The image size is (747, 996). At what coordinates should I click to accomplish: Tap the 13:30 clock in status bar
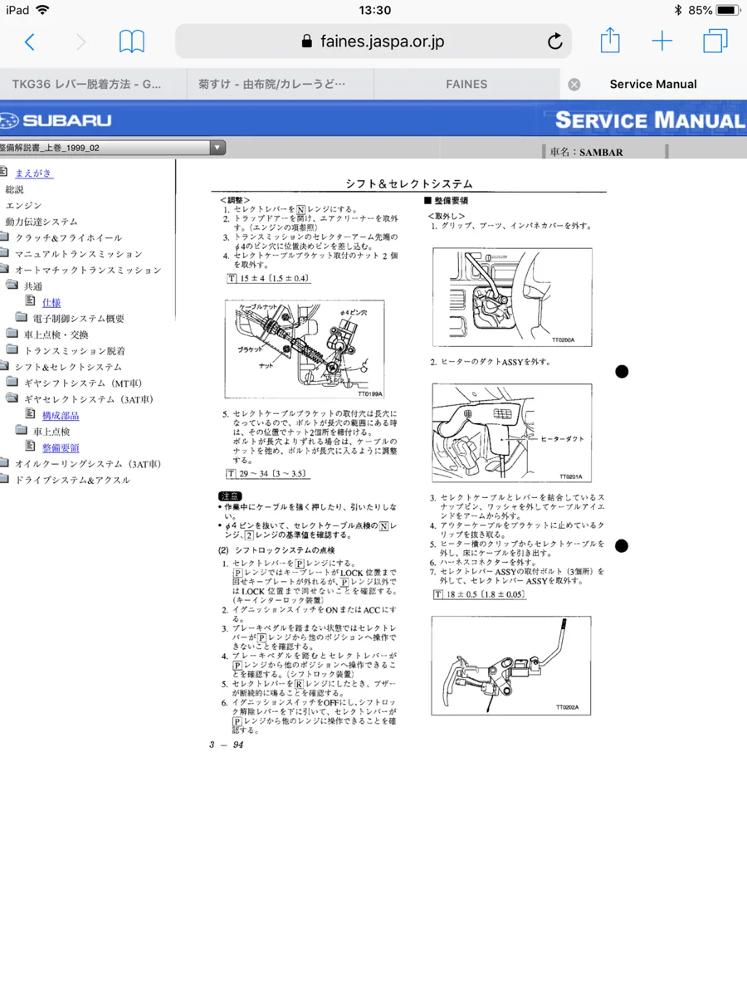(x=374, y=10)
